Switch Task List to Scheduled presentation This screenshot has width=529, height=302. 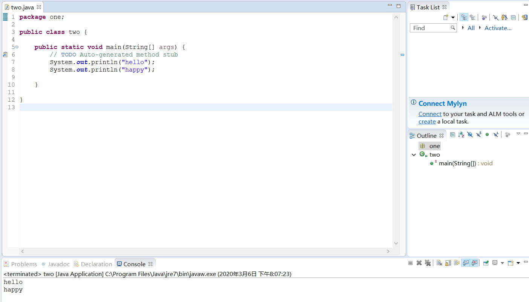(472, 17)
